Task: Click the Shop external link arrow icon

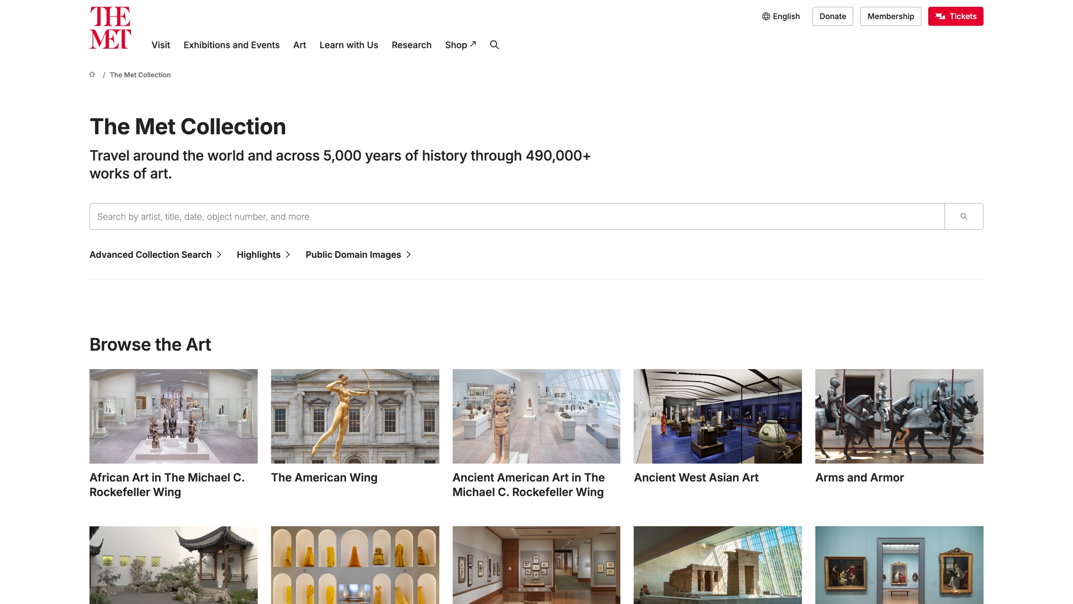Action: click(473, 44)
